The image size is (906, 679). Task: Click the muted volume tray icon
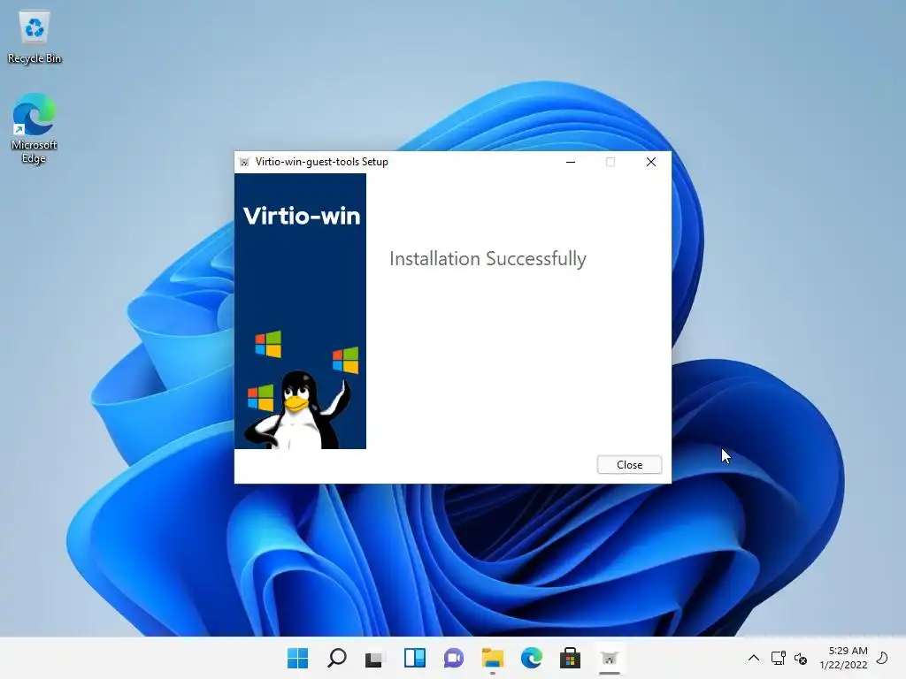click(x=801, y=658)
